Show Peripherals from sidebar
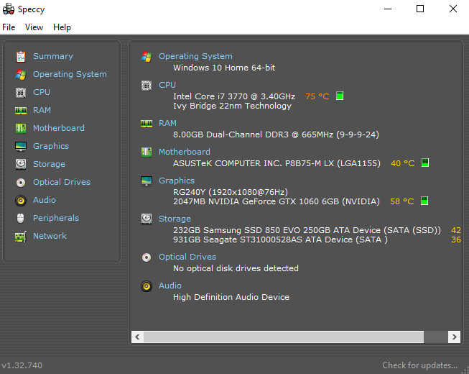This screenshot has width=469, height=374. pos(56,218)
